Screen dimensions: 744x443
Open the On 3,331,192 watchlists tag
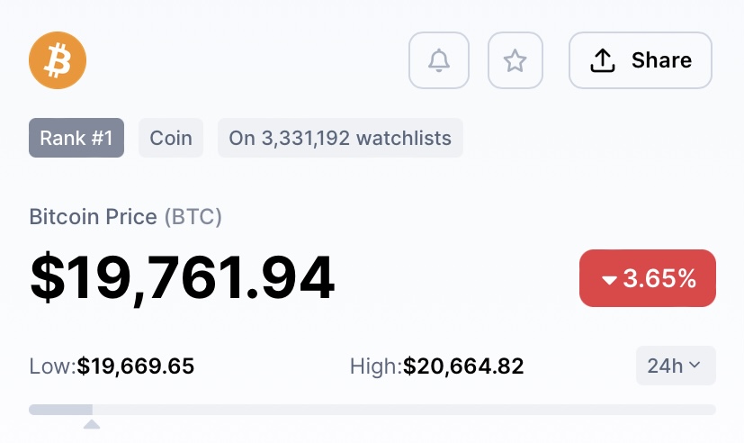pos(340,138)
